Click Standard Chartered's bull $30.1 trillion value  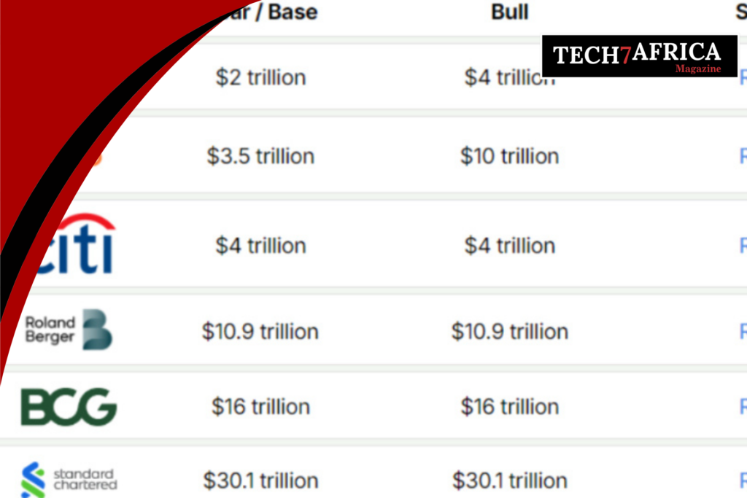click(510, 481)
